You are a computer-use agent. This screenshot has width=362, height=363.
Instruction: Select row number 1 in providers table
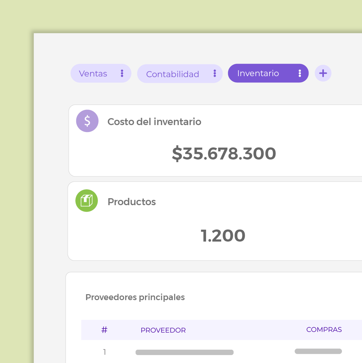pyautogui.click(x=105, y=352)
